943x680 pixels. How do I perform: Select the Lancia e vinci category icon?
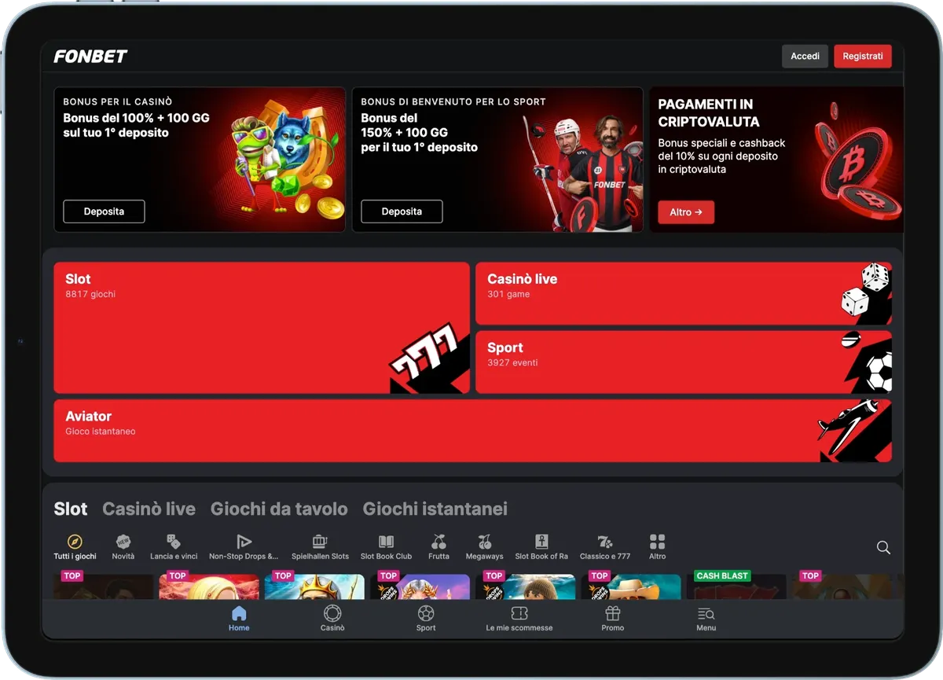click(173, 541)
